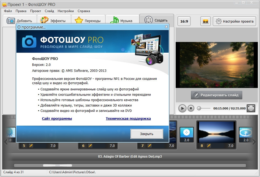Switch to the Создать tab
260x177 pixels.
(157, 20)
